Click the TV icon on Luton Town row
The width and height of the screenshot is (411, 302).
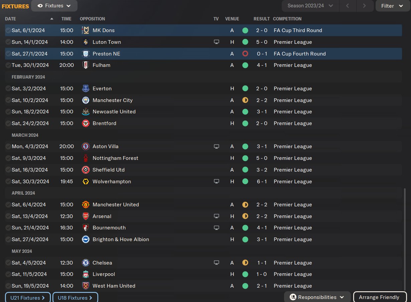[217, 42]
